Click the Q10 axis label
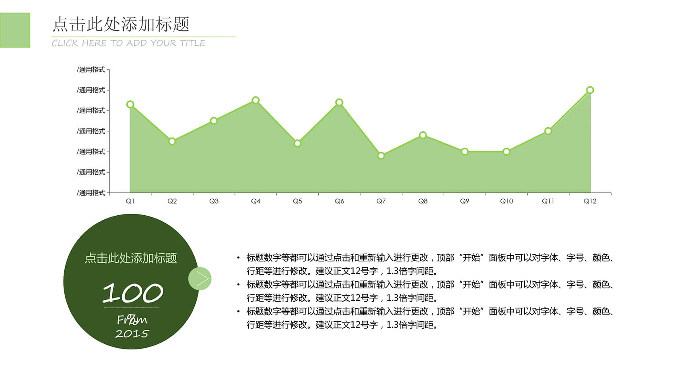The height and width of the screenshot is (388, 692). point(507,201)
